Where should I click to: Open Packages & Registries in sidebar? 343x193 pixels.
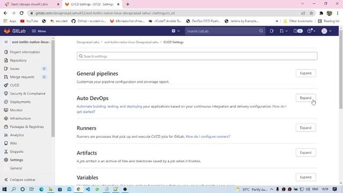(27, 127)
